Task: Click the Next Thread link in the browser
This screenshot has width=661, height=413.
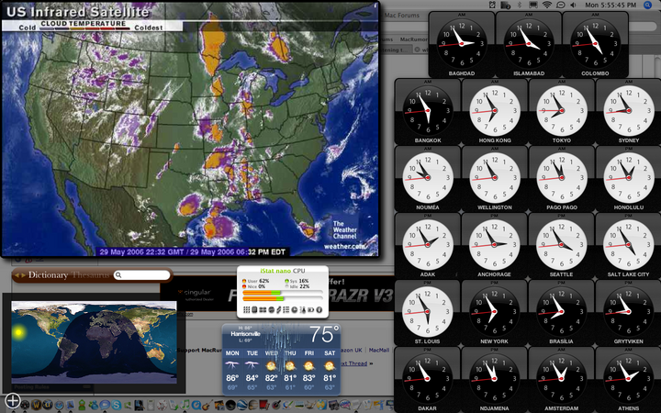Action: [353, 363]
